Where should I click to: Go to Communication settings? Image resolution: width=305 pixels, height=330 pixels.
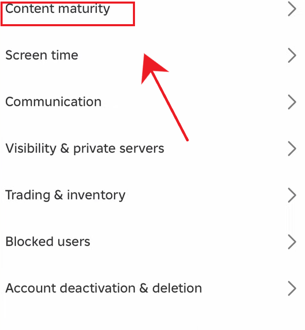coord(152,102)
